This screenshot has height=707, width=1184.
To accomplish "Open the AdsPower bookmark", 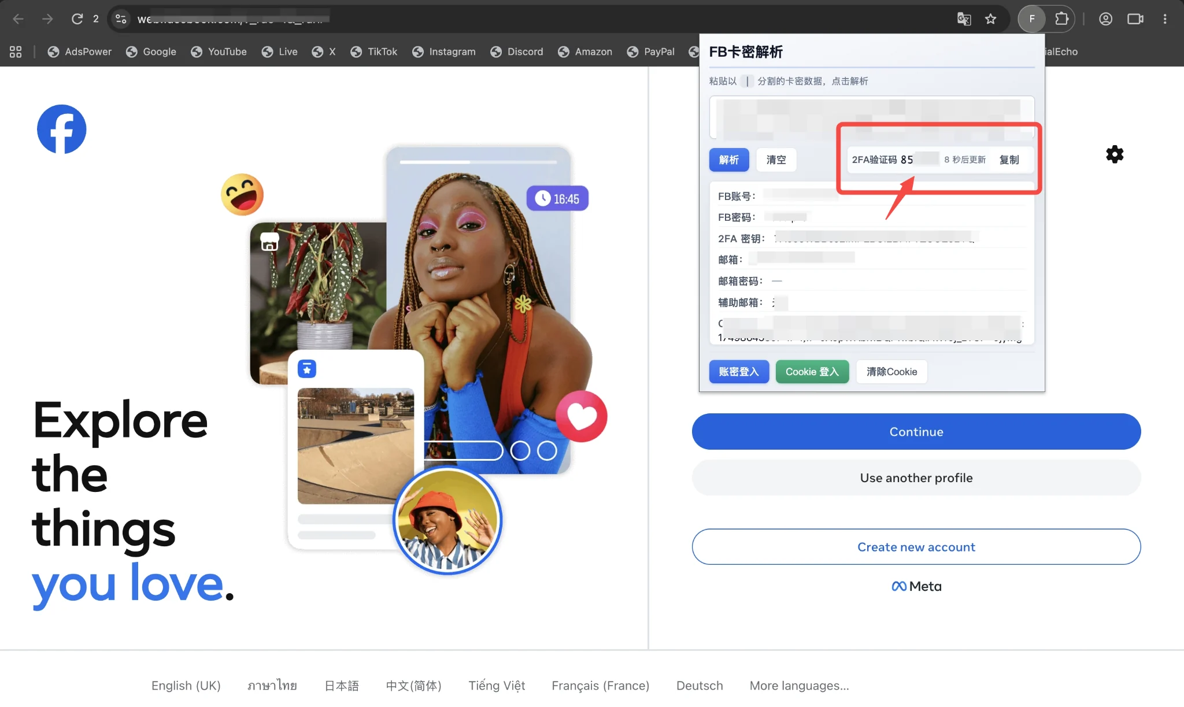I will point(80,51).
